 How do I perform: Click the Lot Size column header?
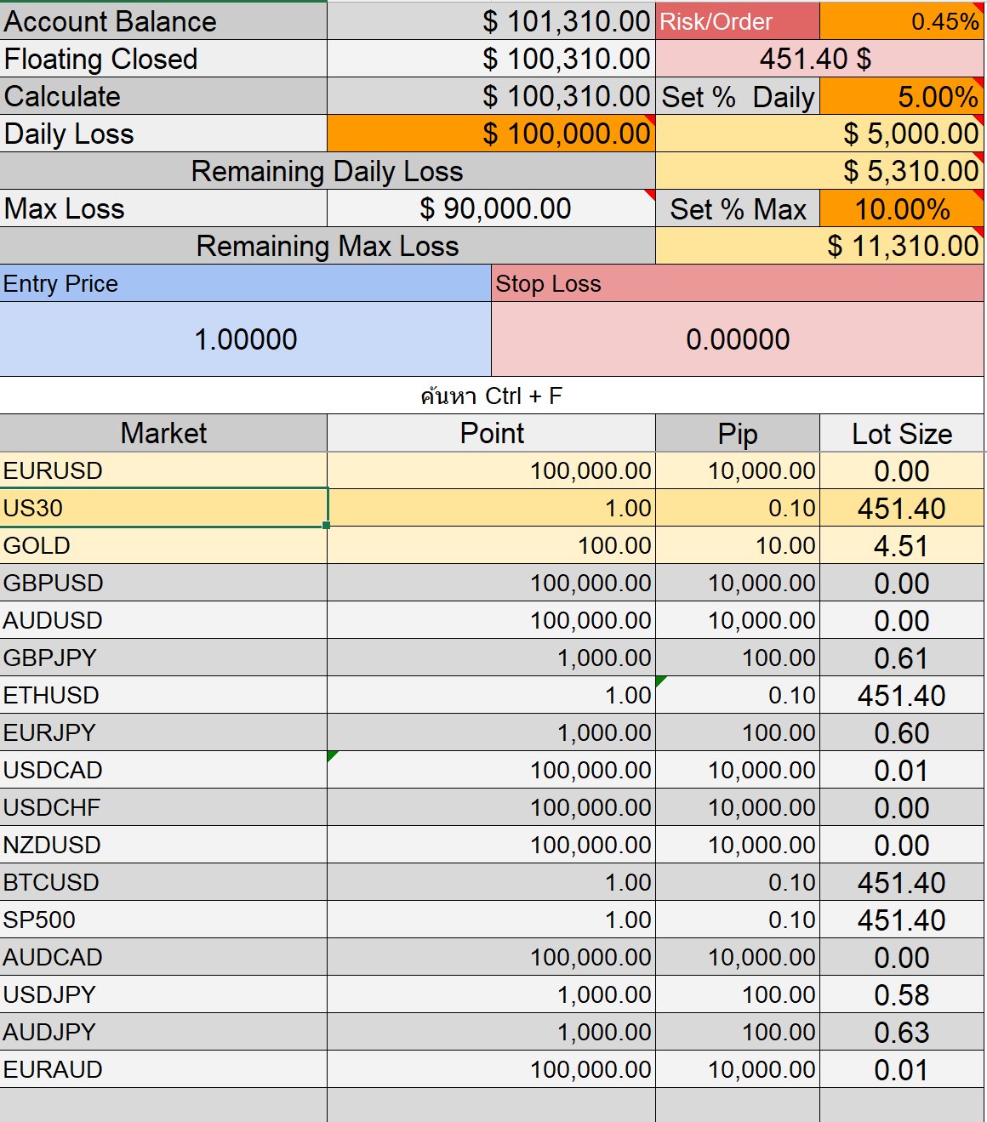click(902, 433)
